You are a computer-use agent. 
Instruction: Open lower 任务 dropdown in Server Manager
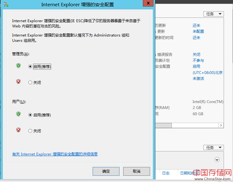click(x=214, y=147)
